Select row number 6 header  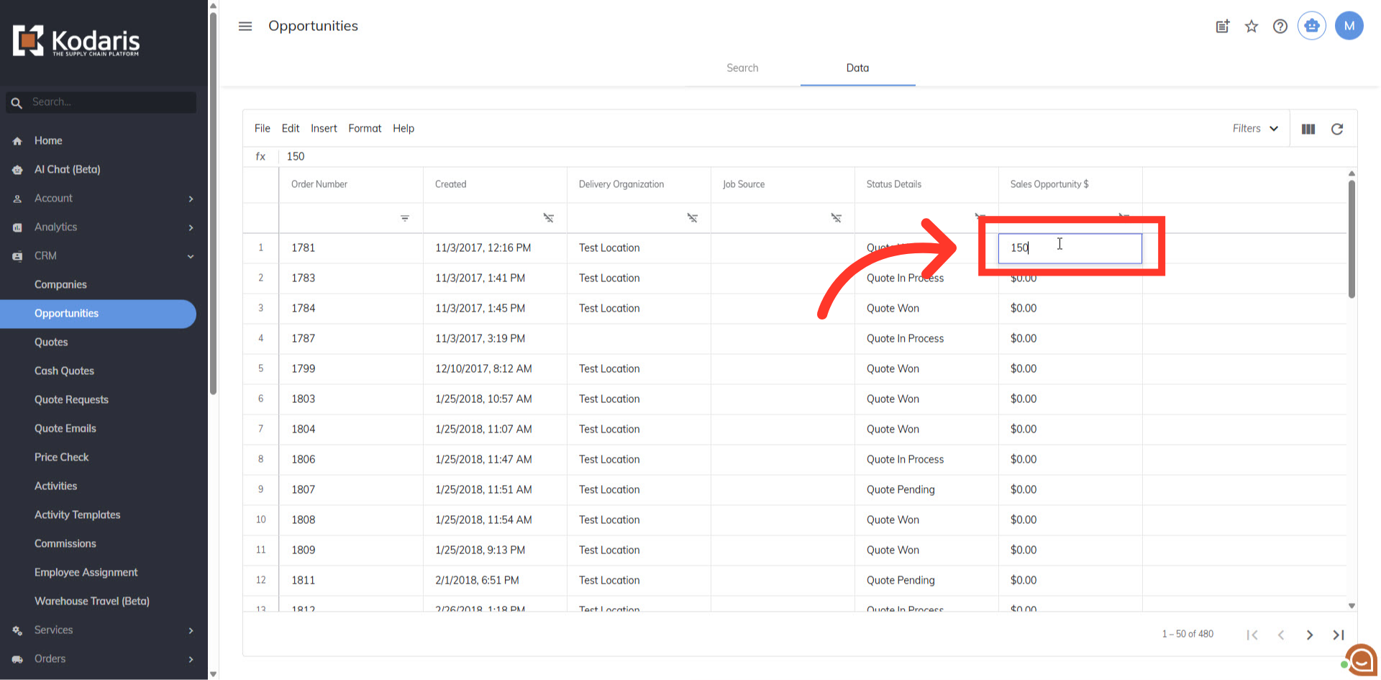pyautogui.click(x=260, y=399)
